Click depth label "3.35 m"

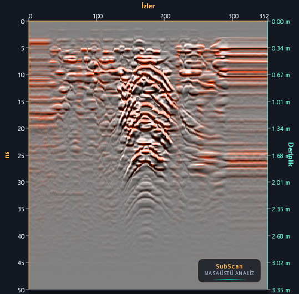[x=281, y=290]
